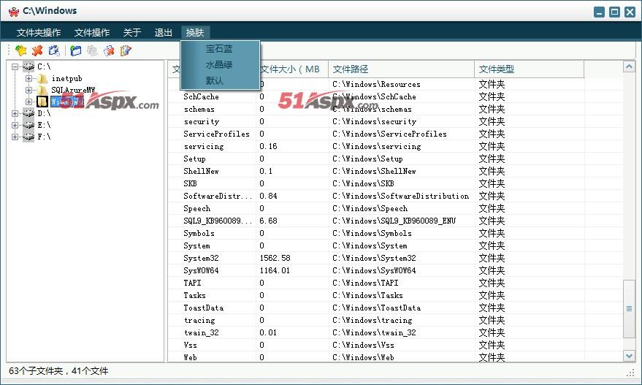
Task: Click the C:\Windows\Resources path cell
Action: 376,84
